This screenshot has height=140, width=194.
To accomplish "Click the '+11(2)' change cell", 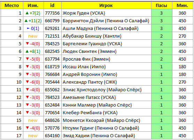I will click(33, 21).
